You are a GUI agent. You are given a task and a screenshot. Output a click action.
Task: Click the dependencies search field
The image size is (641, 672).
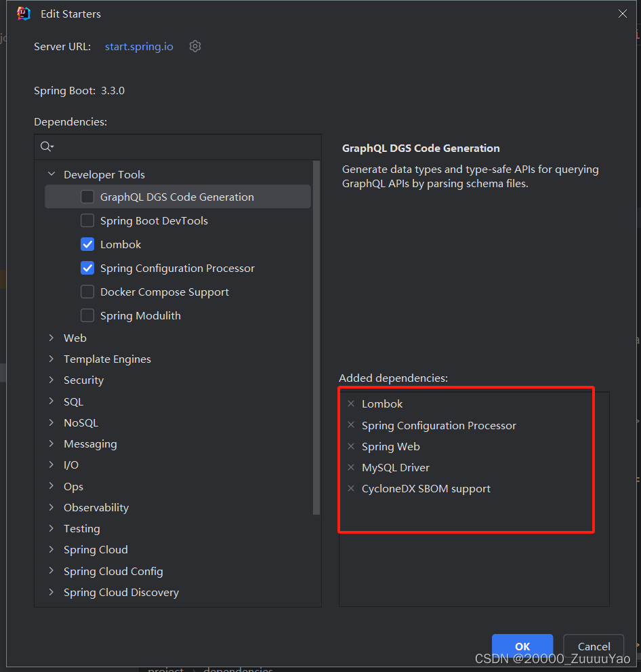(178, 146)
